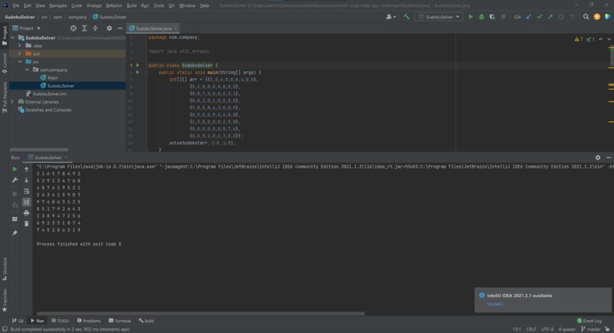614x333 pixels.
Task: Hide the Project panel with minus icon
Action: pyautogui.click(x=120, y=28)
